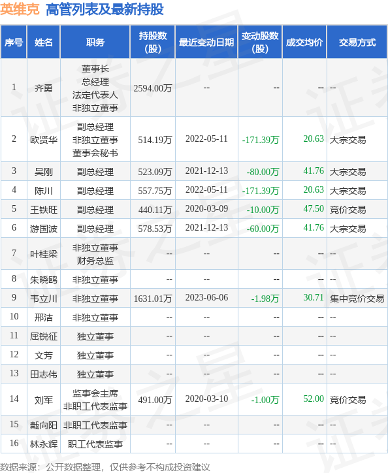Select the name 朱晓鸥

[44, 280]
